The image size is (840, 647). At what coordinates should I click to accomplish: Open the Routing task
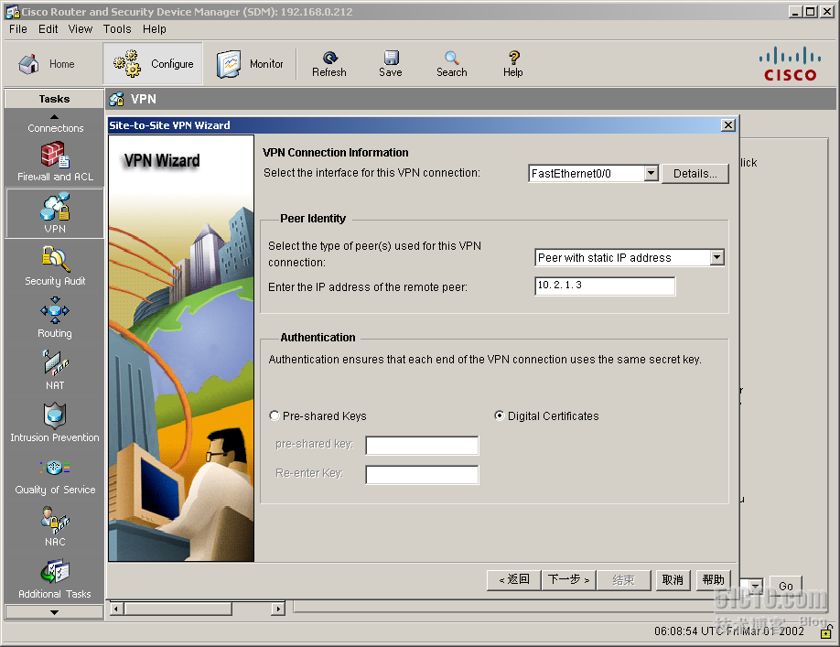click(x=55, y=318)
